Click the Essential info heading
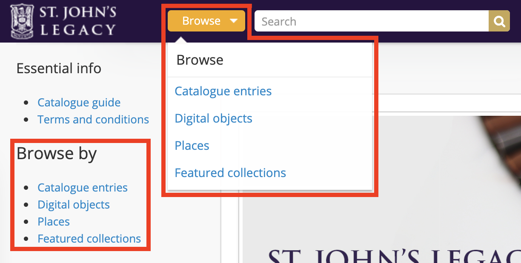This screenshot has width=521, height=263. point(58,68)
